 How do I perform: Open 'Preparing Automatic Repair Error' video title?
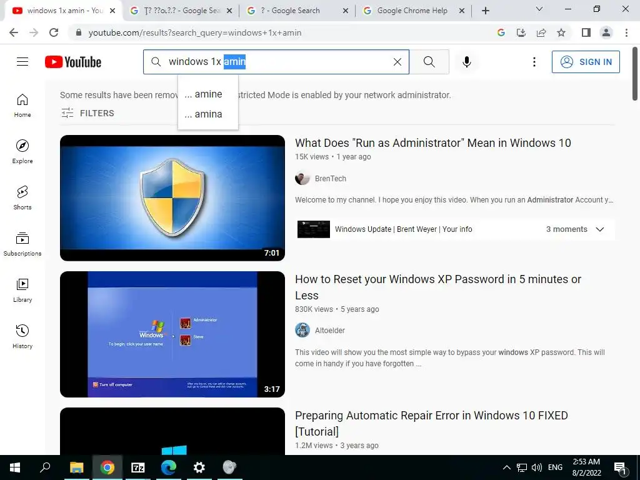[431, 423]
